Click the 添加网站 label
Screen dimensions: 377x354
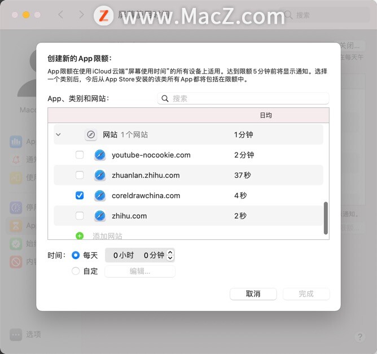pos(107,236)
